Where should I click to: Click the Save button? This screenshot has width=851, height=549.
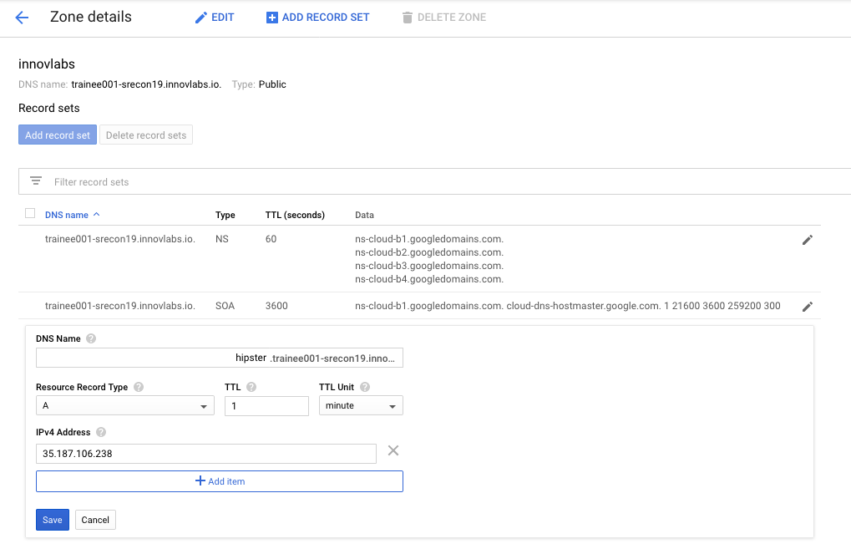click(52, 520)
